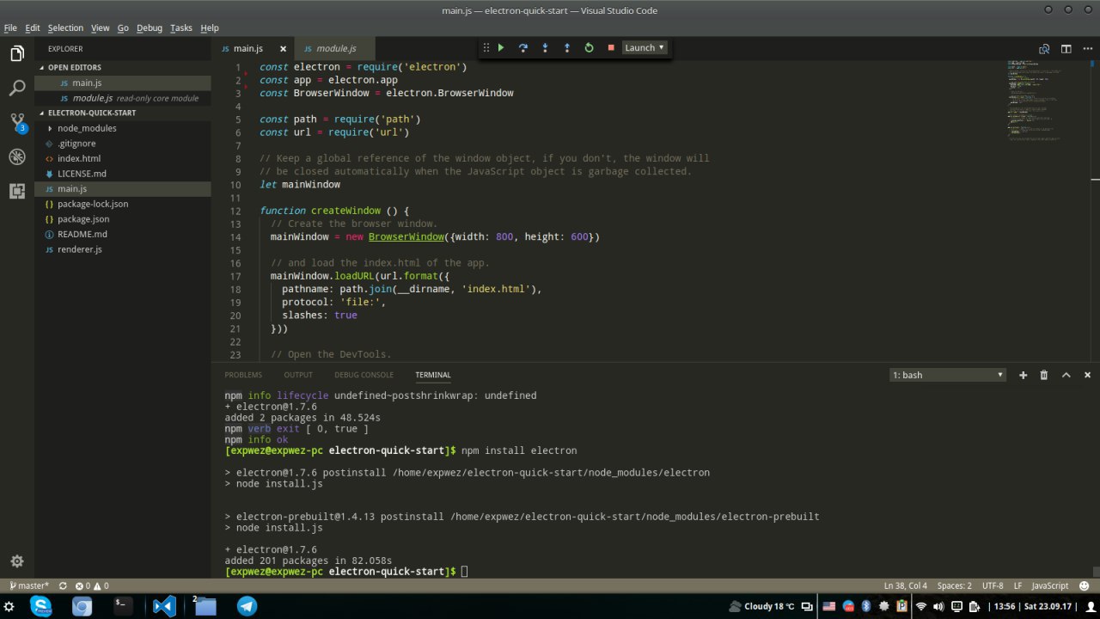
Task: Open the Extensions view icon
Action: (17, 191)
